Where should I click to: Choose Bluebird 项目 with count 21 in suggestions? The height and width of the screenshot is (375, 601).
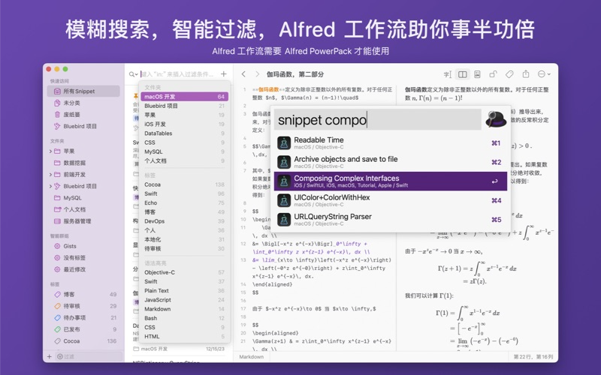point(184,106)
